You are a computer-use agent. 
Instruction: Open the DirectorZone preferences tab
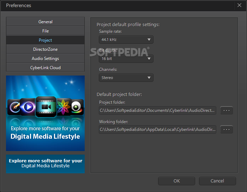pyautogui.click(x=46, y=49)
